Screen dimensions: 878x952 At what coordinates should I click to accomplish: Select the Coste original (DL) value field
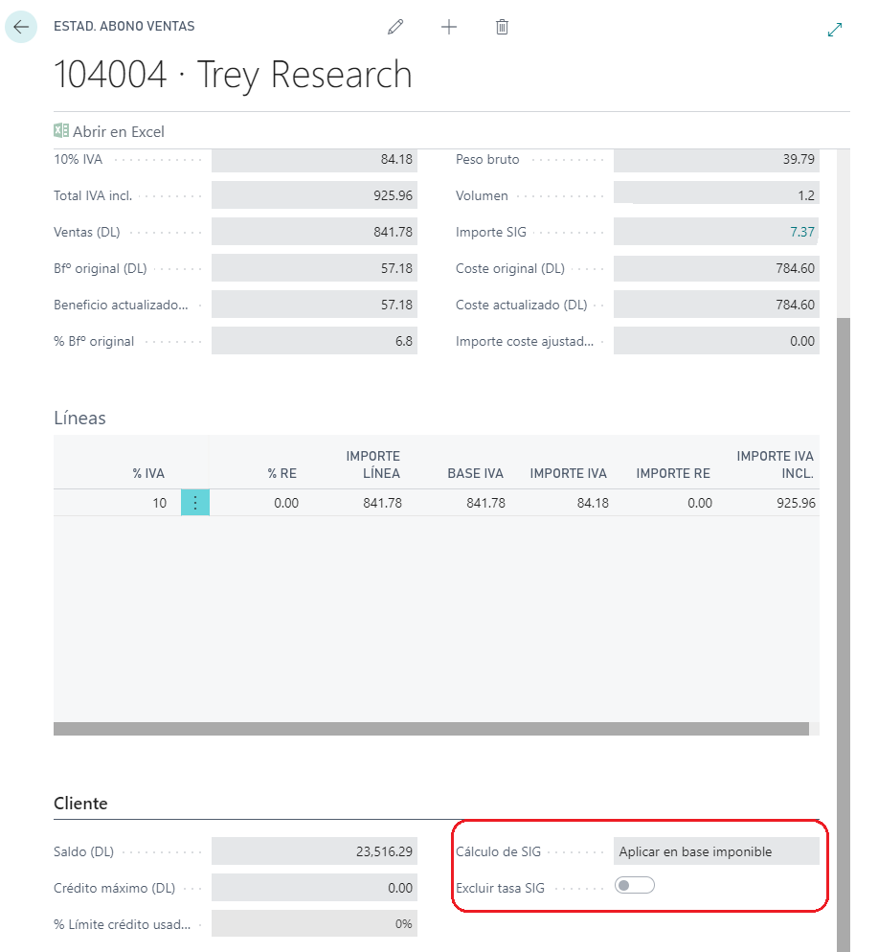(716, 268)
